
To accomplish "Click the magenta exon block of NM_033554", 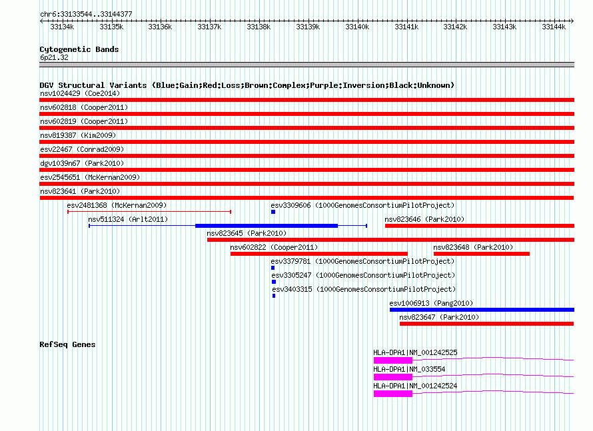I will click(393, 377).
